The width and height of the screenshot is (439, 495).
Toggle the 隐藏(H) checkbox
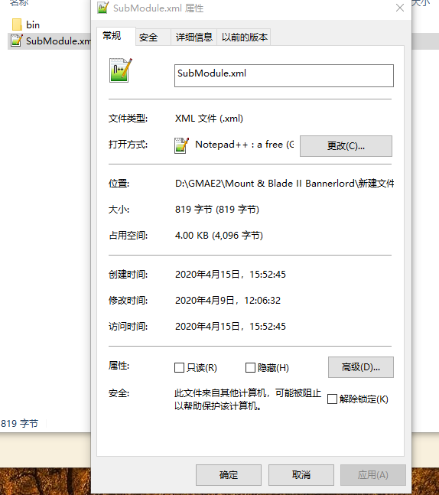point(250,367)
